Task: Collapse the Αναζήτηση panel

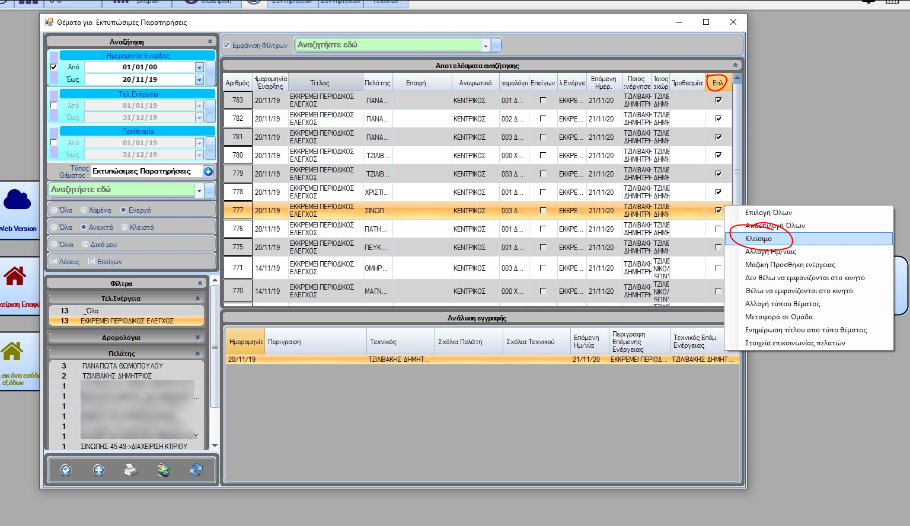Action: pyautogui.click(x=210, y=42)
